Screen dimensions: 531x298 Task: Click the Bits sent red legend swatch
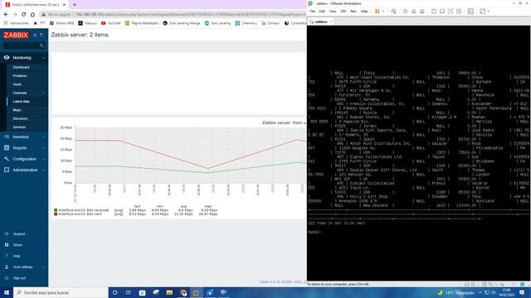tap(56, 214)
